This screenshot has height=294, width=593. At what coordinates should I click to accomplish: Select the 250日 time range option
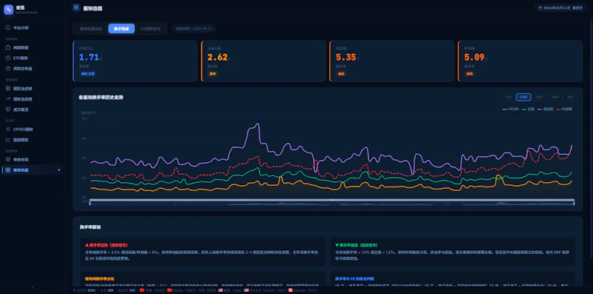click(x=540, y=97)
